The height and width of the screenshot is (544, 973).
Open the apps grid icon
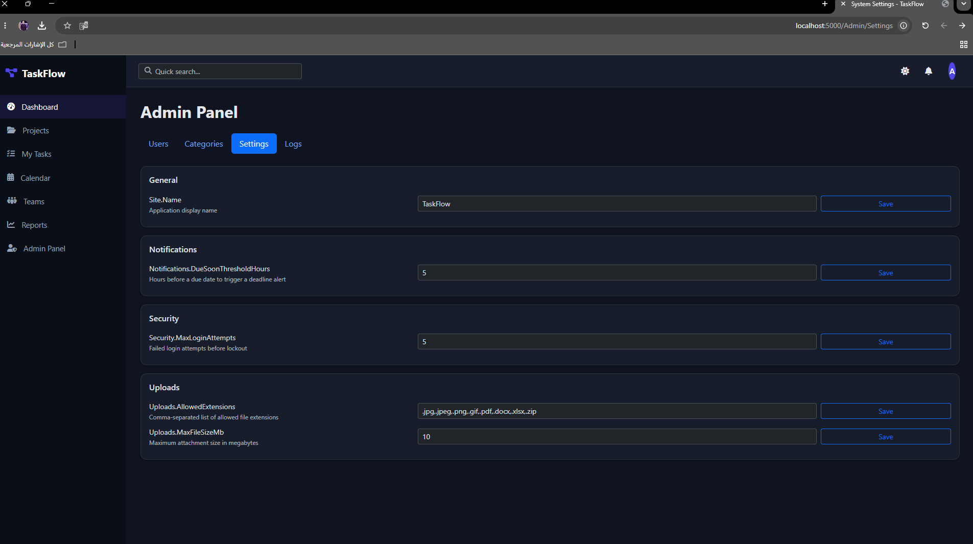tap(964, 44)
